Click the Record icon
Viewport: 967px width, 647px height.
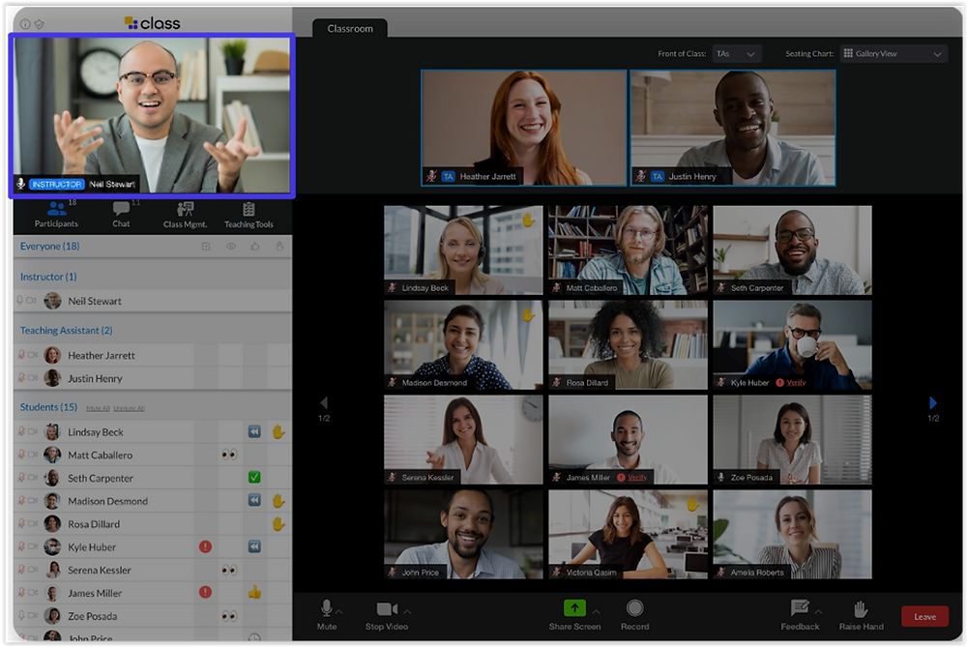tap(634, 608)
